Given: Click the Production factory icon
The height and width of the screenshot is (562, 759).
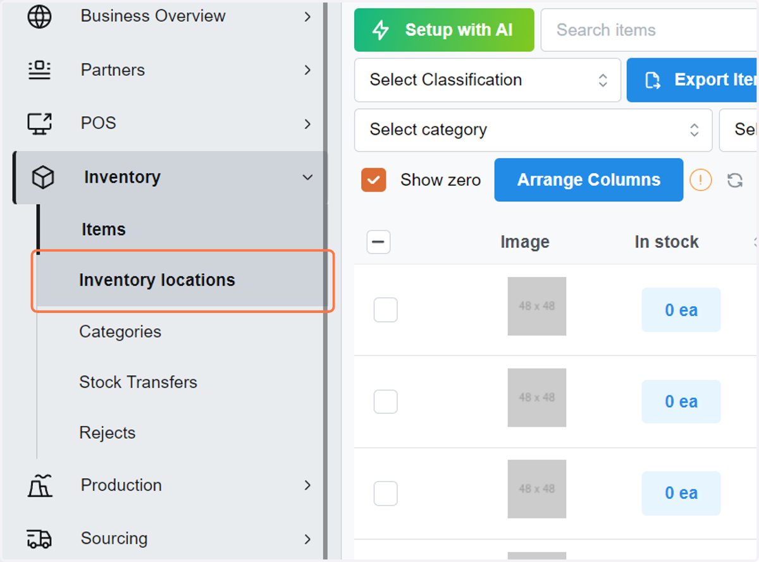Looking at the screenshot, I should [39, 486].
